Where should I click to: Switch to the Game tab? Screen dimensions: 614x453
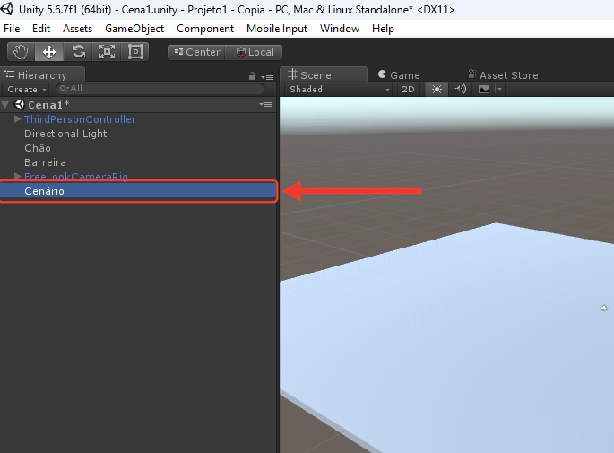(x=400, y=74)
